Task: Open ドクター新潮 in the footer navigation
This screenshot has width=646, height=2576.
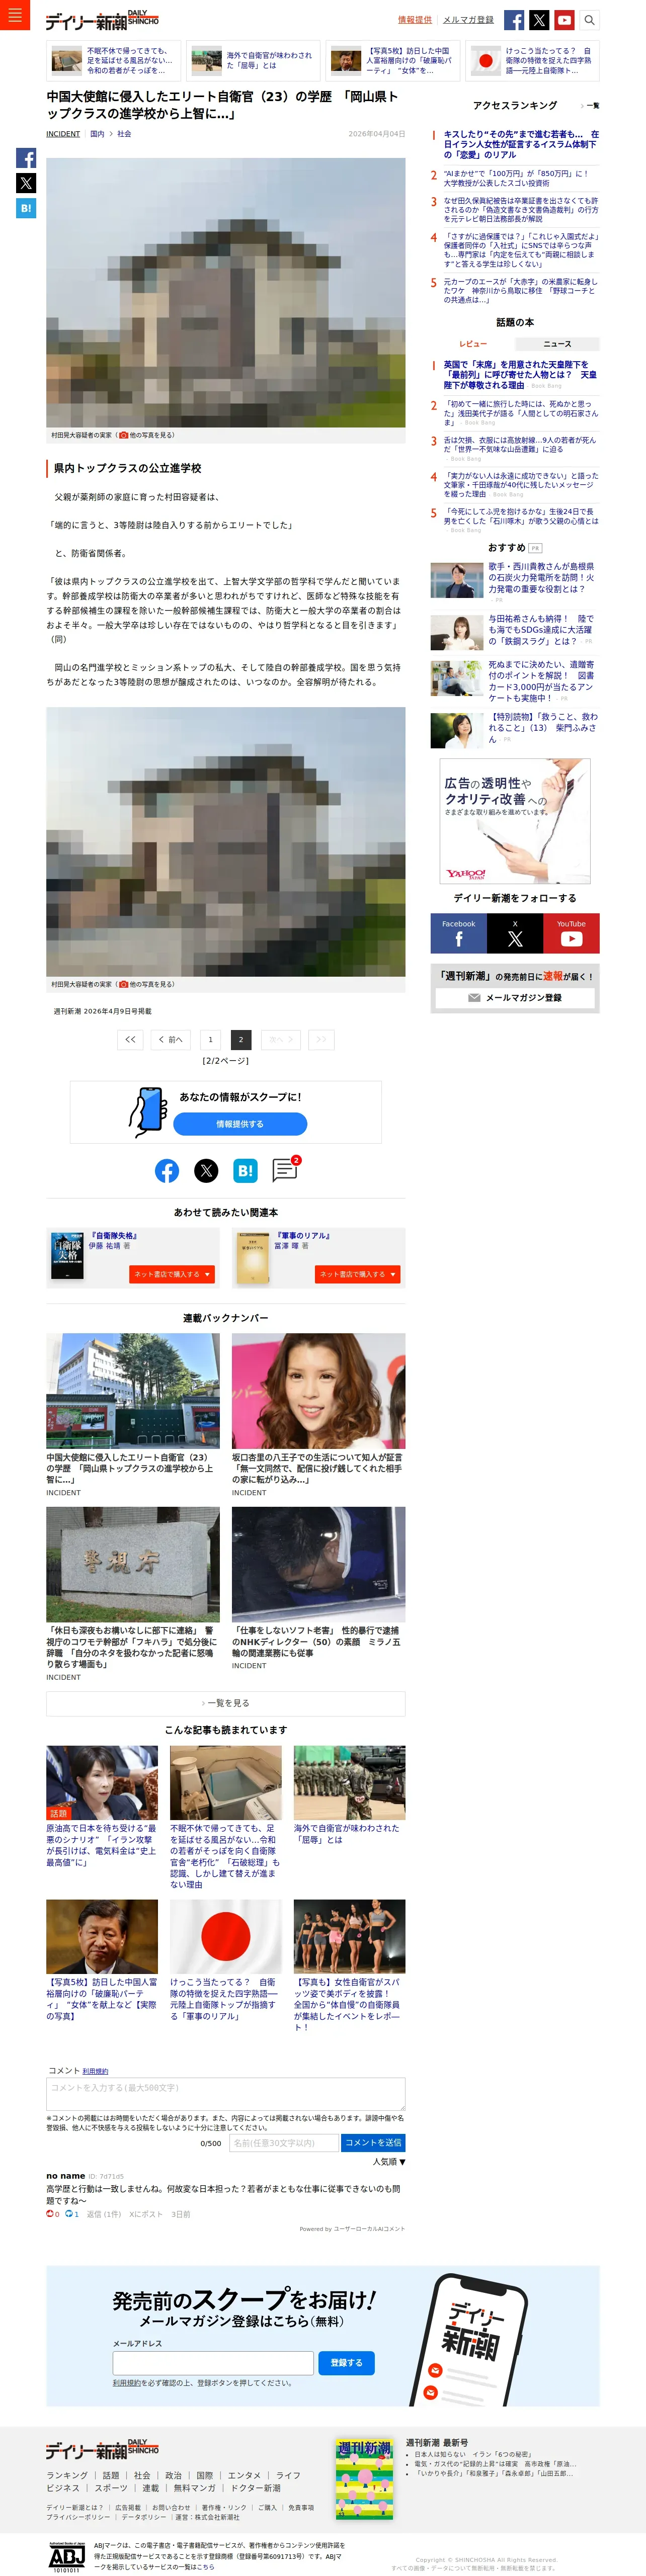Action: click(256, 2488)
